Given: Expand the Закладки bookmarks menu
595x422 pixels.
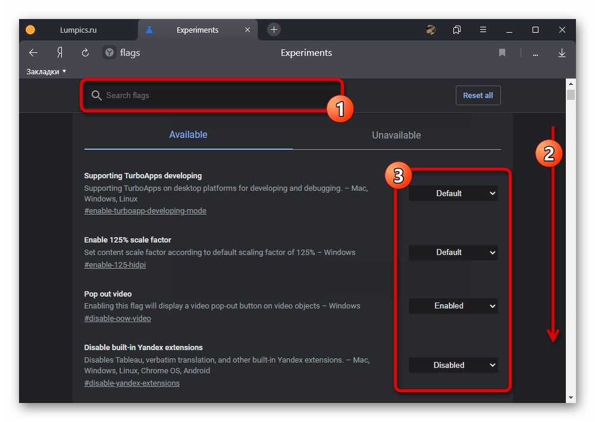Looking at the screenshot, I should tap(46, 71).
